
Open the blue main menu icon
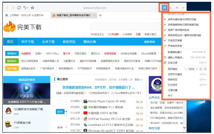[x=164, y=8]
